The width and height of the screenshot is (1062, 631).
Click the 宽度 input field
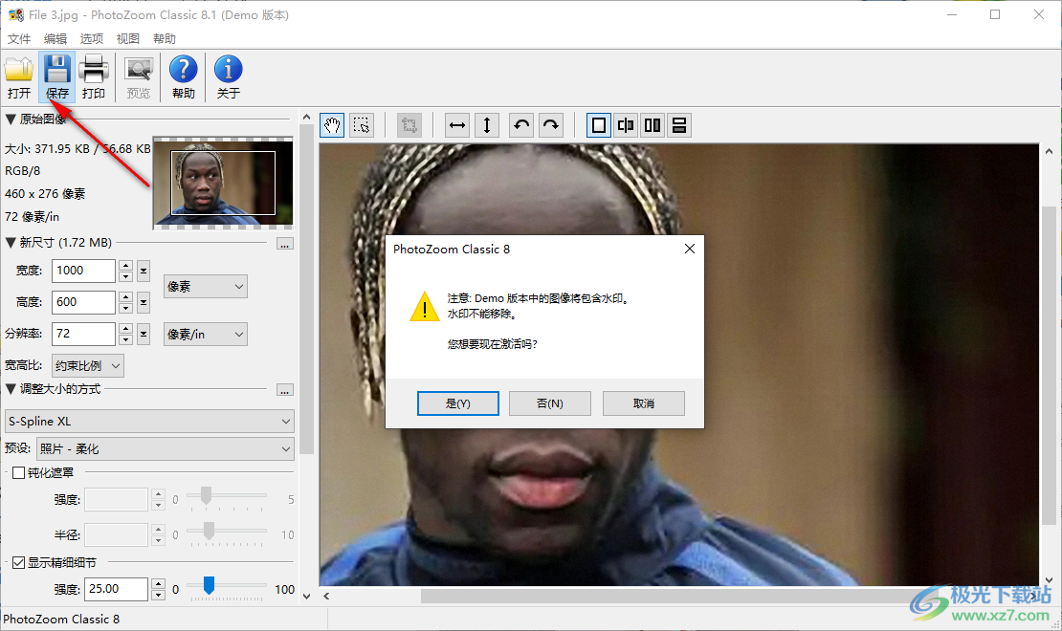83,271
